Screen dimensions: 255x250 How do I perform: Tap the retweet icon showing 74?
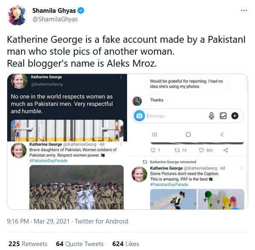click(177, 150)
